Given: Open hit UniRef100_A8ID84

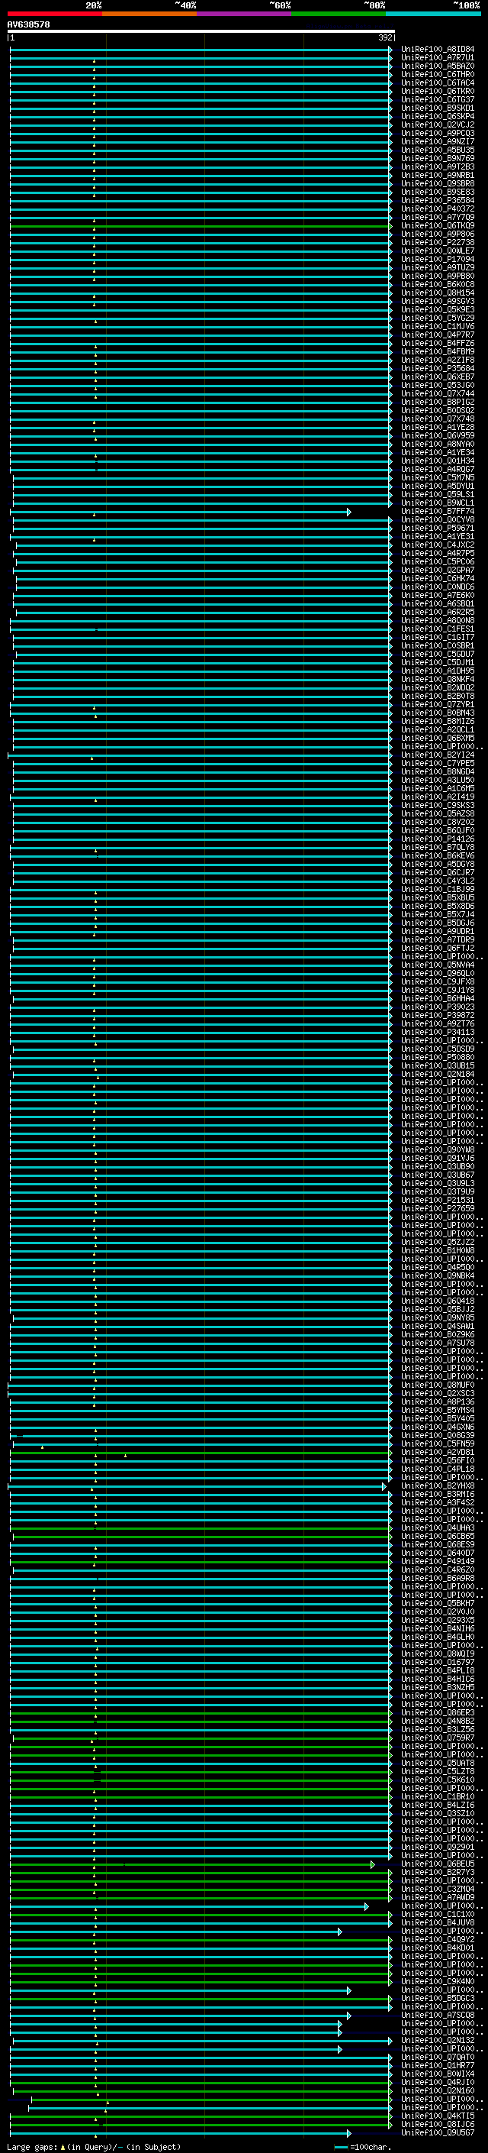Looking at the screenshot, I should pos(437,50).
